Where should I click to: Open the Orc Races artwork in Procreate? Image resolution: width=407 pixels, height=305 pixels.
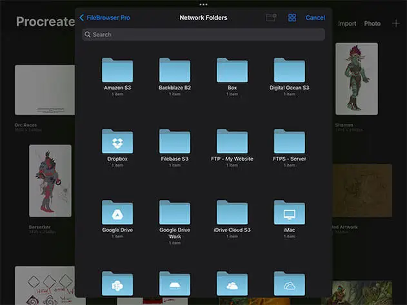45,90
